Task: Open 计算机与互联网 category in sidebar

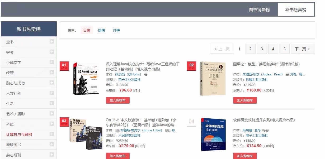Action: [x=19, y=134]
